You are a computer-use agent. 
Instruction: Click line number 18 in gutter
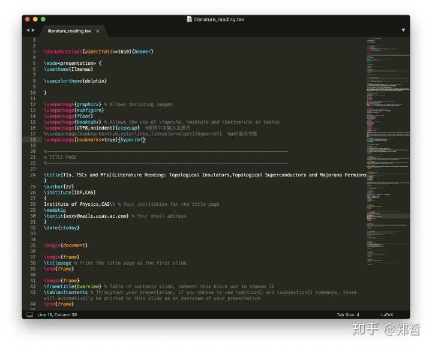(33, 140)
